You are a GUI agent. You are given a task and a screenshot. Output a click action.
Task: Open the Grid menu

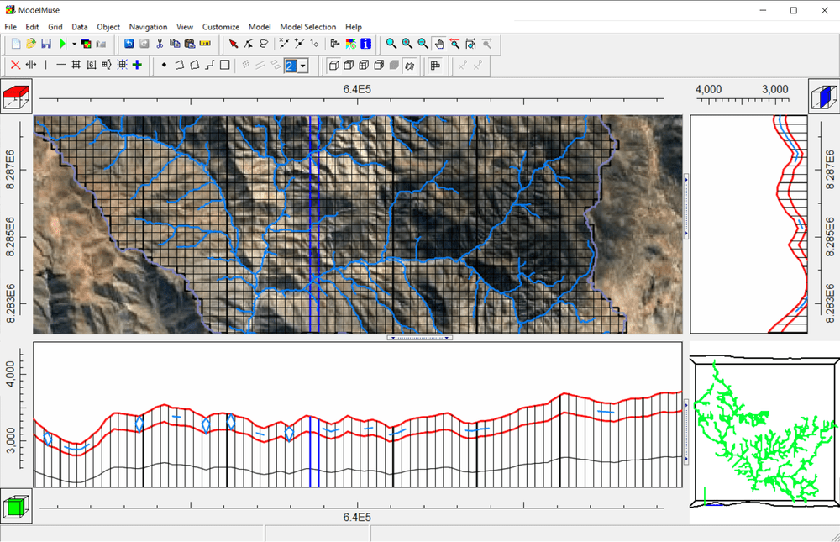click(55, 26)
